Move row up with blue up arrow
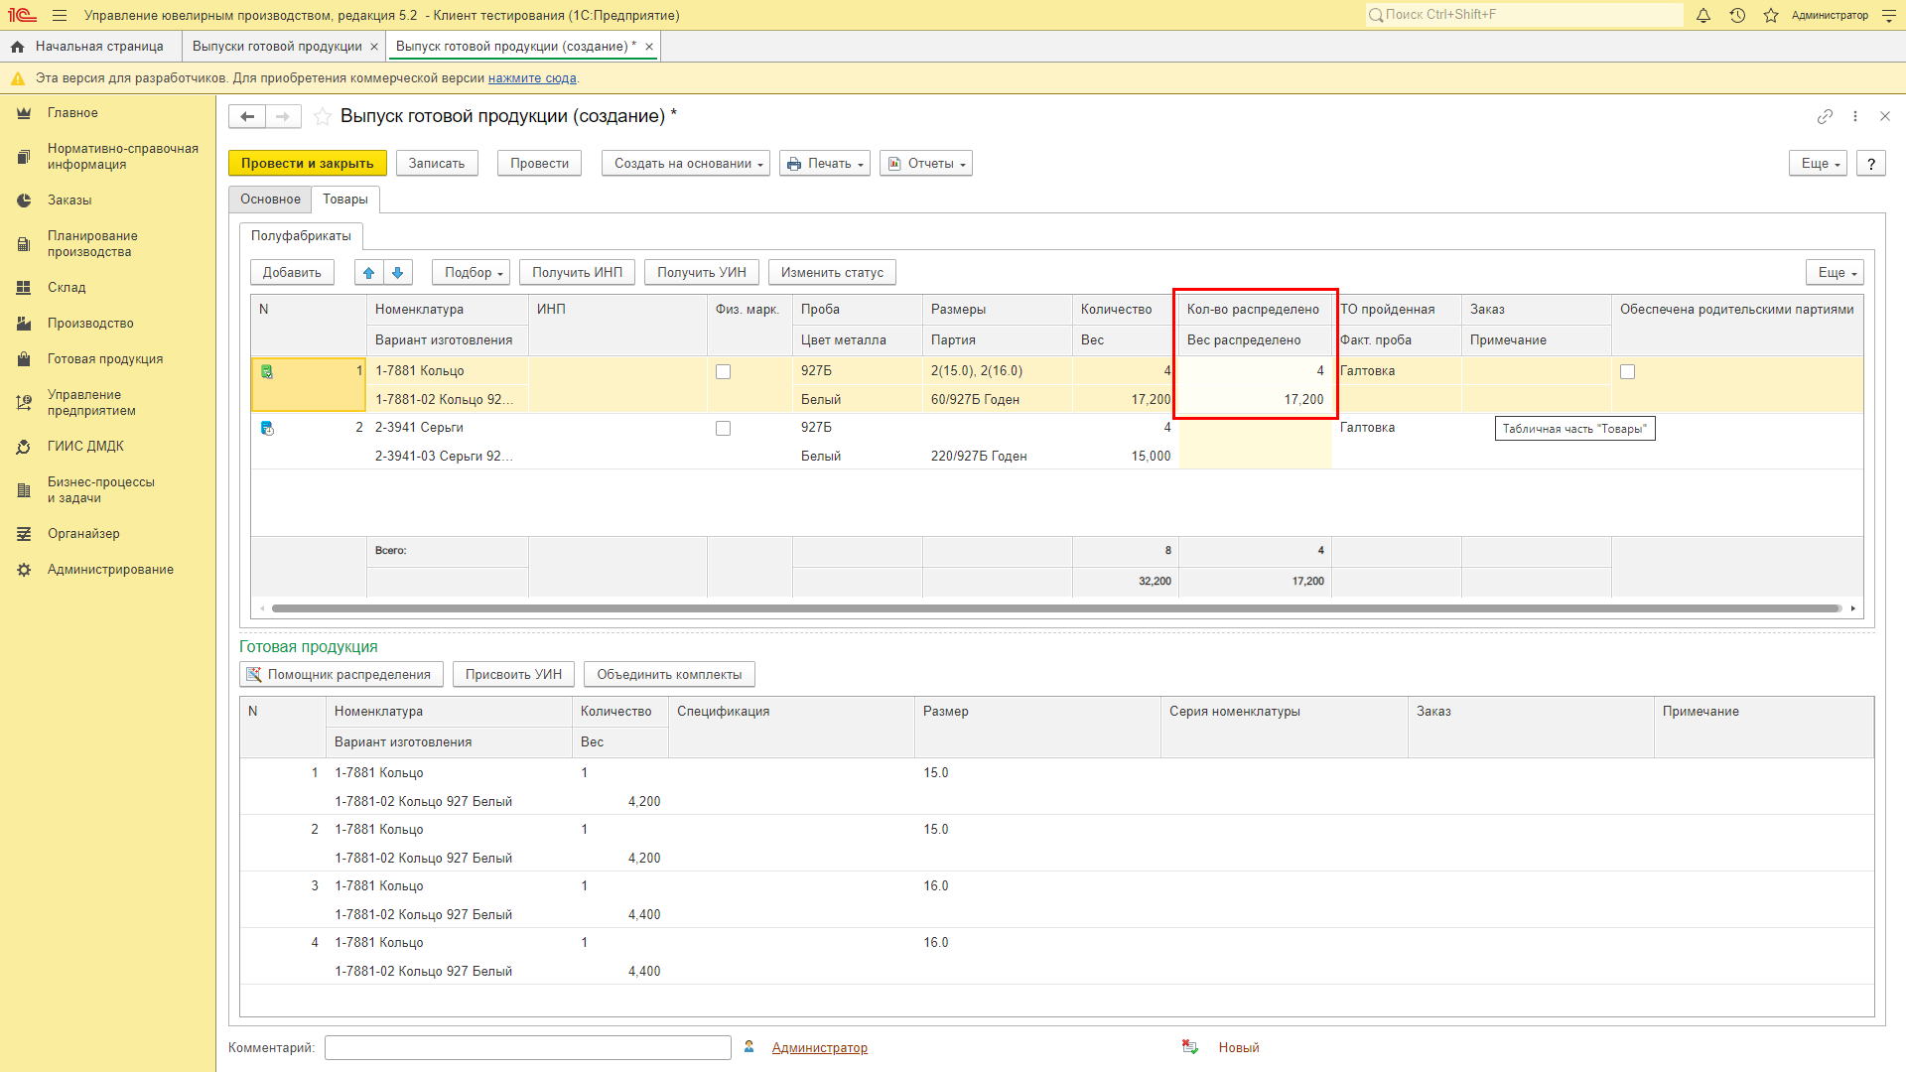This screenshot has width=1906, height=1072. [x=369, y=273]
